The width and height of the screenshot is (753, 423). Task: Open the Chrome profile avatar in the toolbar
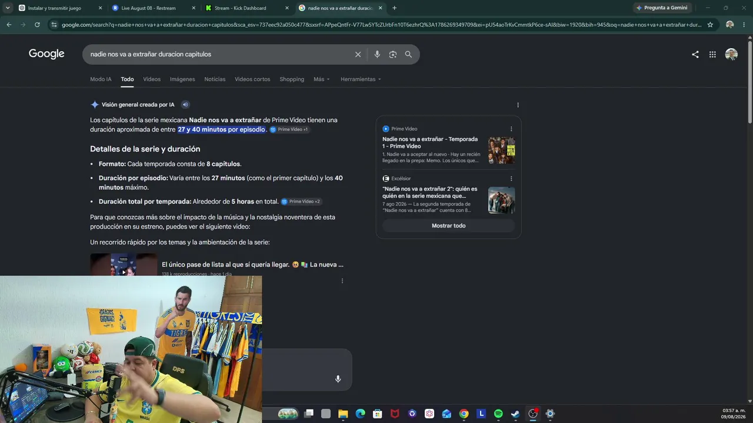point(730,25)
